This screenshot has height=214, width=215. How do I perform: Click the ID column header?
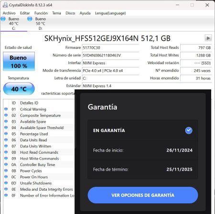point(14,103)
